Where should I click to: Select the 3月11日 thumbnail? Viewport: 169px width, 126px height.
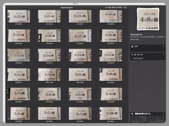coord(19,75)
